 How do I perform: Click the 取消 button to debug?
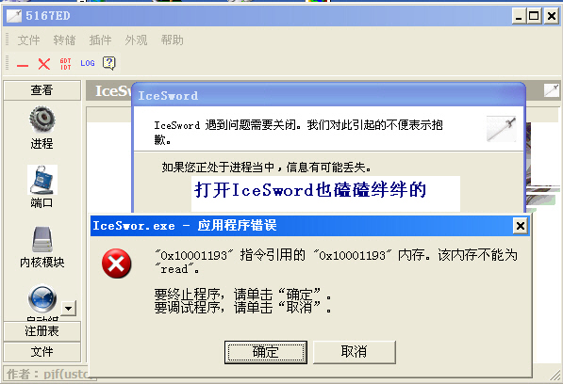(355, 352)
